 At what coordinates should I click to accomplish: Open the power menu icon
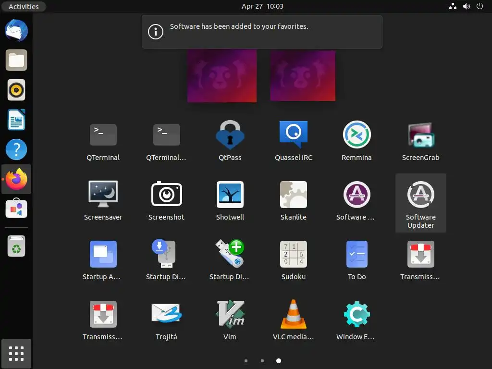(x=480, y=6)
